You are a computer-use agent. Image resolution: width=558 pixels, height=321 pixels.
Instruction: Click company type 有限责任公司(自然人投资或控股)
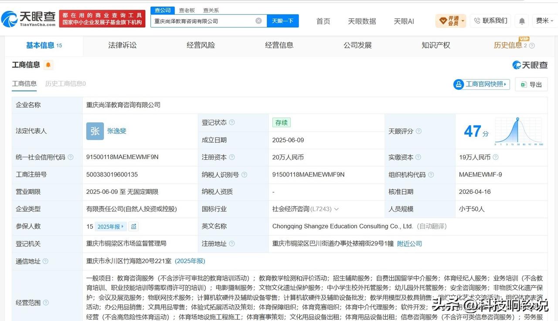(132, 209)
